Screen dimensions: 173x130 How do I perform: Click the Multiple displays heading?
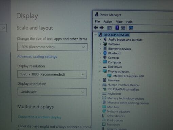click(x=36, y=107)
